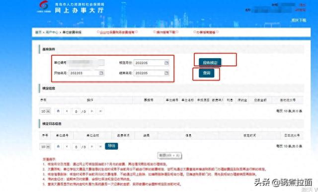This screenshot has width=318, height=192.
Task: Go to previous page in 核定信息 pager
Action: coord(67,111)
